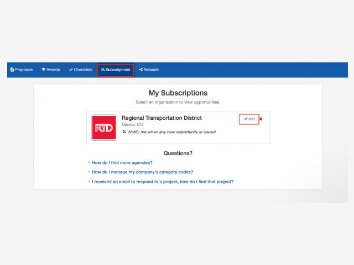Click the chevron beside 'received an email' question
The height and width of the screenshot is (265, 354).
pyautogui.click(x=89, y=182)
